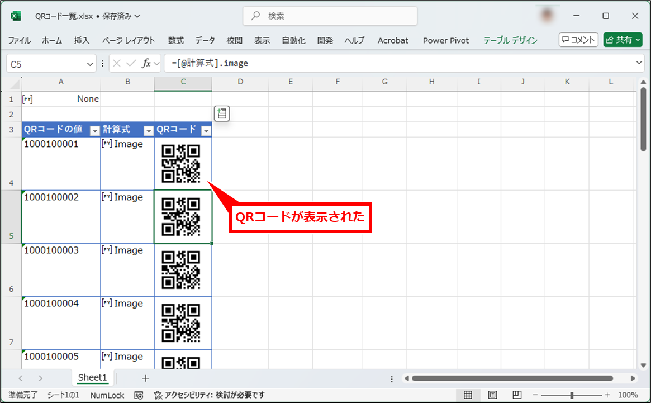Cancel formula entry with X icon
The height and width of the screenshot is (403, 651).
(117, 63)
